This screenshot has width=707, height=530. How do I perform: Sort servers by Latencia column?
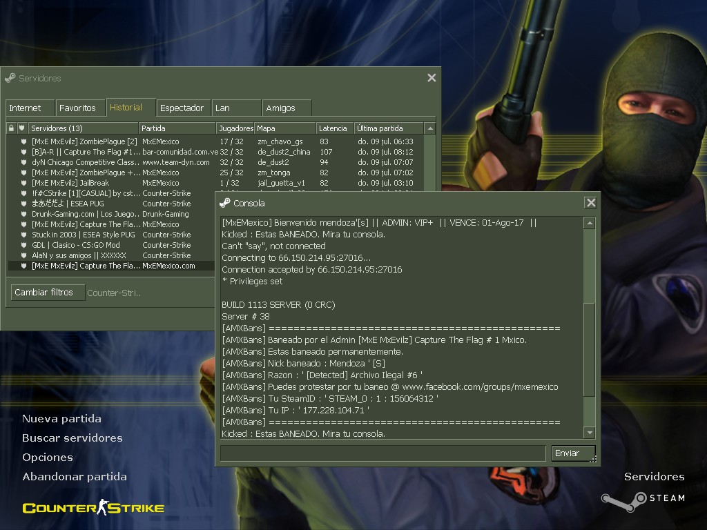(x=335, y=128)
